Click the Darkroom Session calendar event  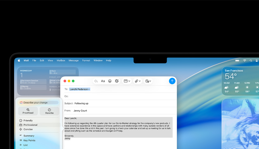(33, 82)
